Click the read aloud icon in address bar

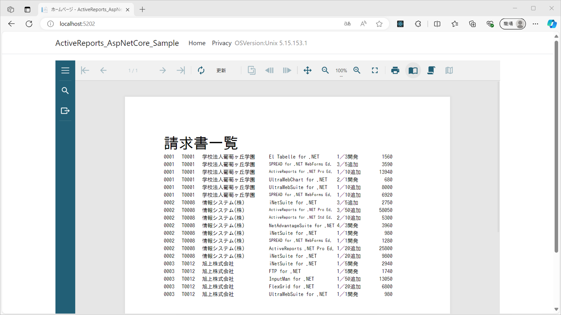pos(364,24)
